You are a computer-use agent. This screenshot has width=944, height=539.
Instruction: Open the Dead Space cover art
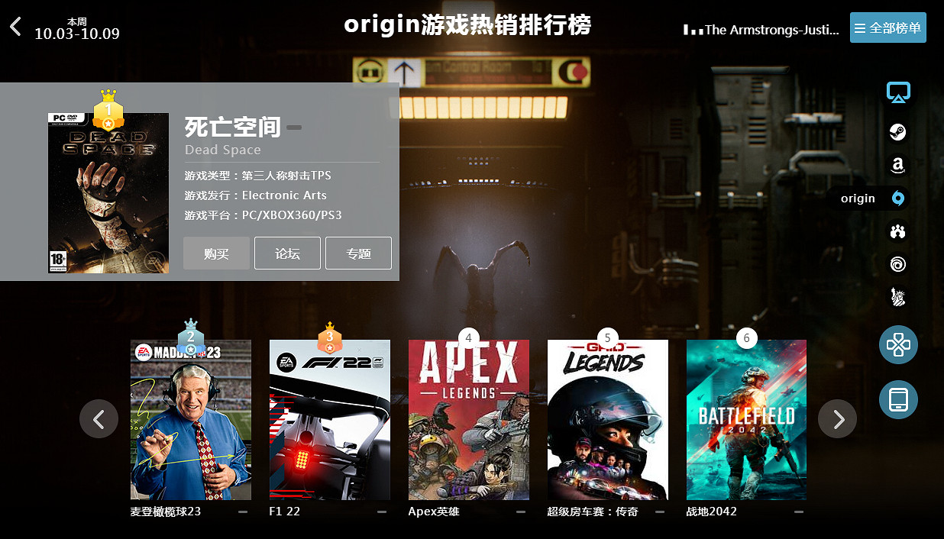coord(108,192)
